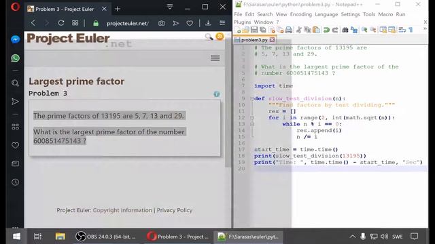This screenshot has height=244, width=435.
Task: Click the Synchronize horizontal scrolling icon
Action: [391, 30]
